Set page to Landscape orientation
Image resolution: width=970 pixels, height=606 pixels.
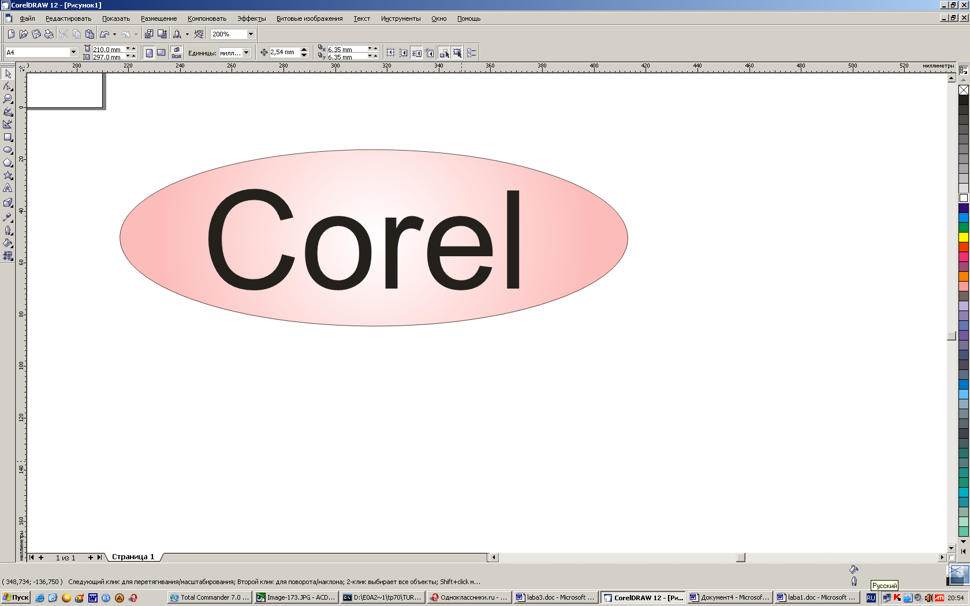tap(162, 53)
